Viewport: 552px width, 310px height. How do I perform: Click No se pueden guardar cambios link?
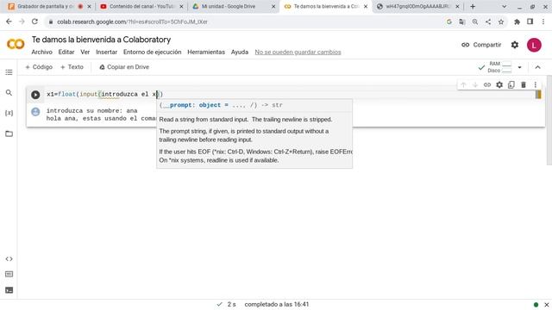298,52
